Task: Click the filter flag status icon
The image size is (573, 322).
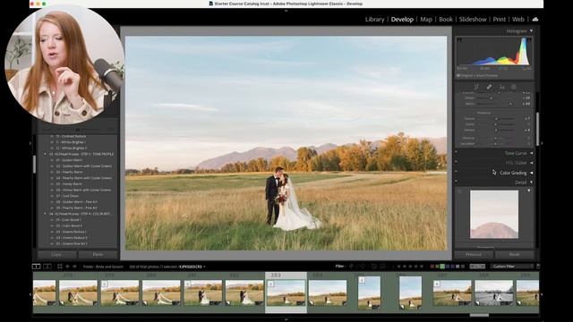Action: pyautogui.click(x=351, y=267)
